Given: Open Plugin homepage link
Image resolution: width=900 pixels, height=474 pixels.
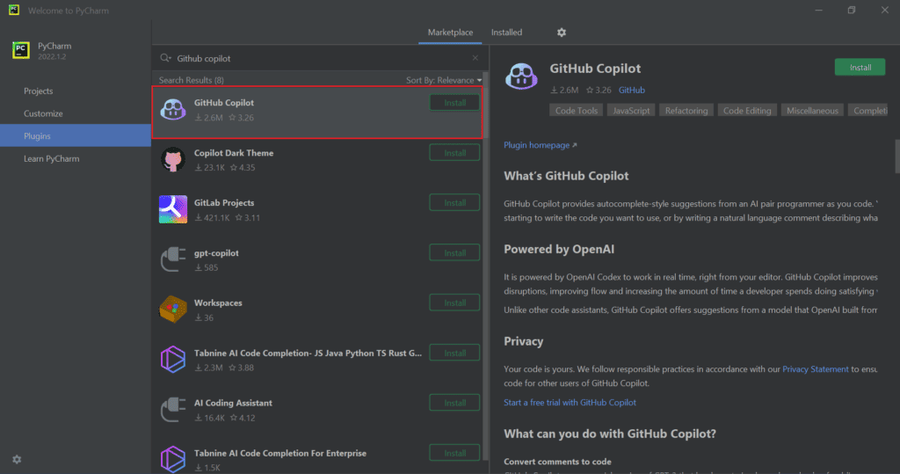Looking at the screenshot, I should coord(541,145).
